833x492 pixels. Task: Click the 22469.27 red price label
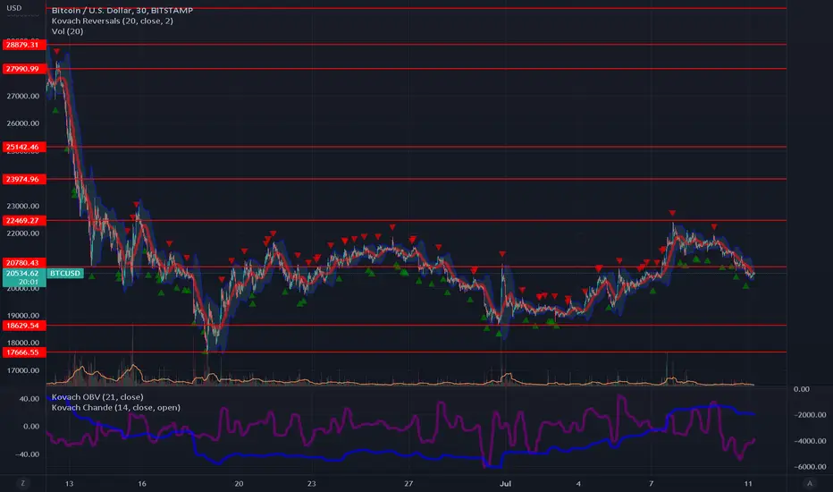coord(24,220)
